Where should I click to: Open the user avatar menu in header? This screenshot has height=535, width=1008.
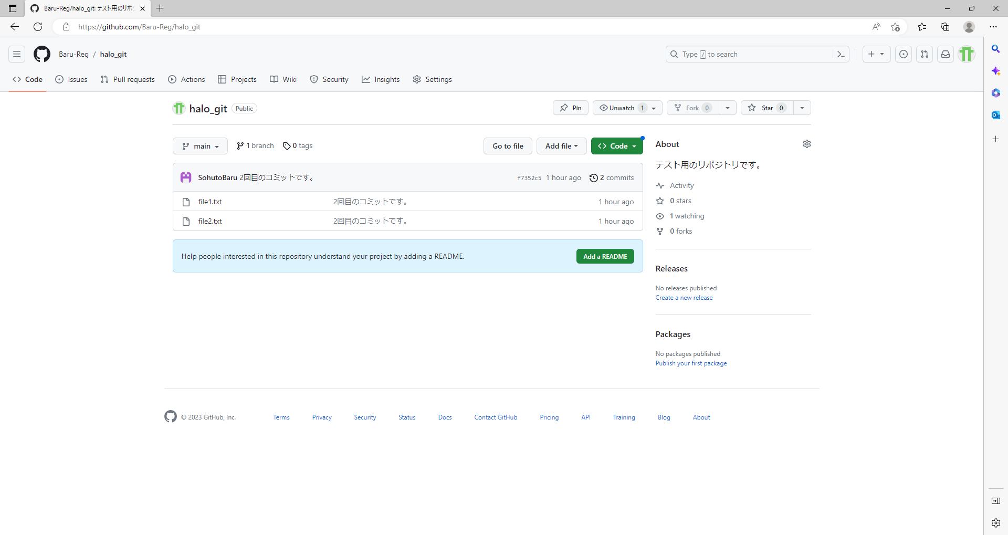(967, 54)
